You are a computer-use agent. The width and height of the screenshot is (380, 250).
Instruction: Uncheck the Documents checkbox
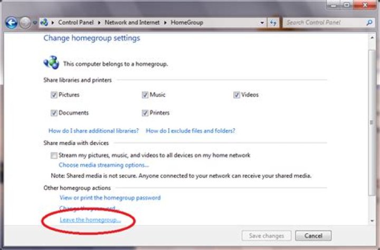coord(54,113)
